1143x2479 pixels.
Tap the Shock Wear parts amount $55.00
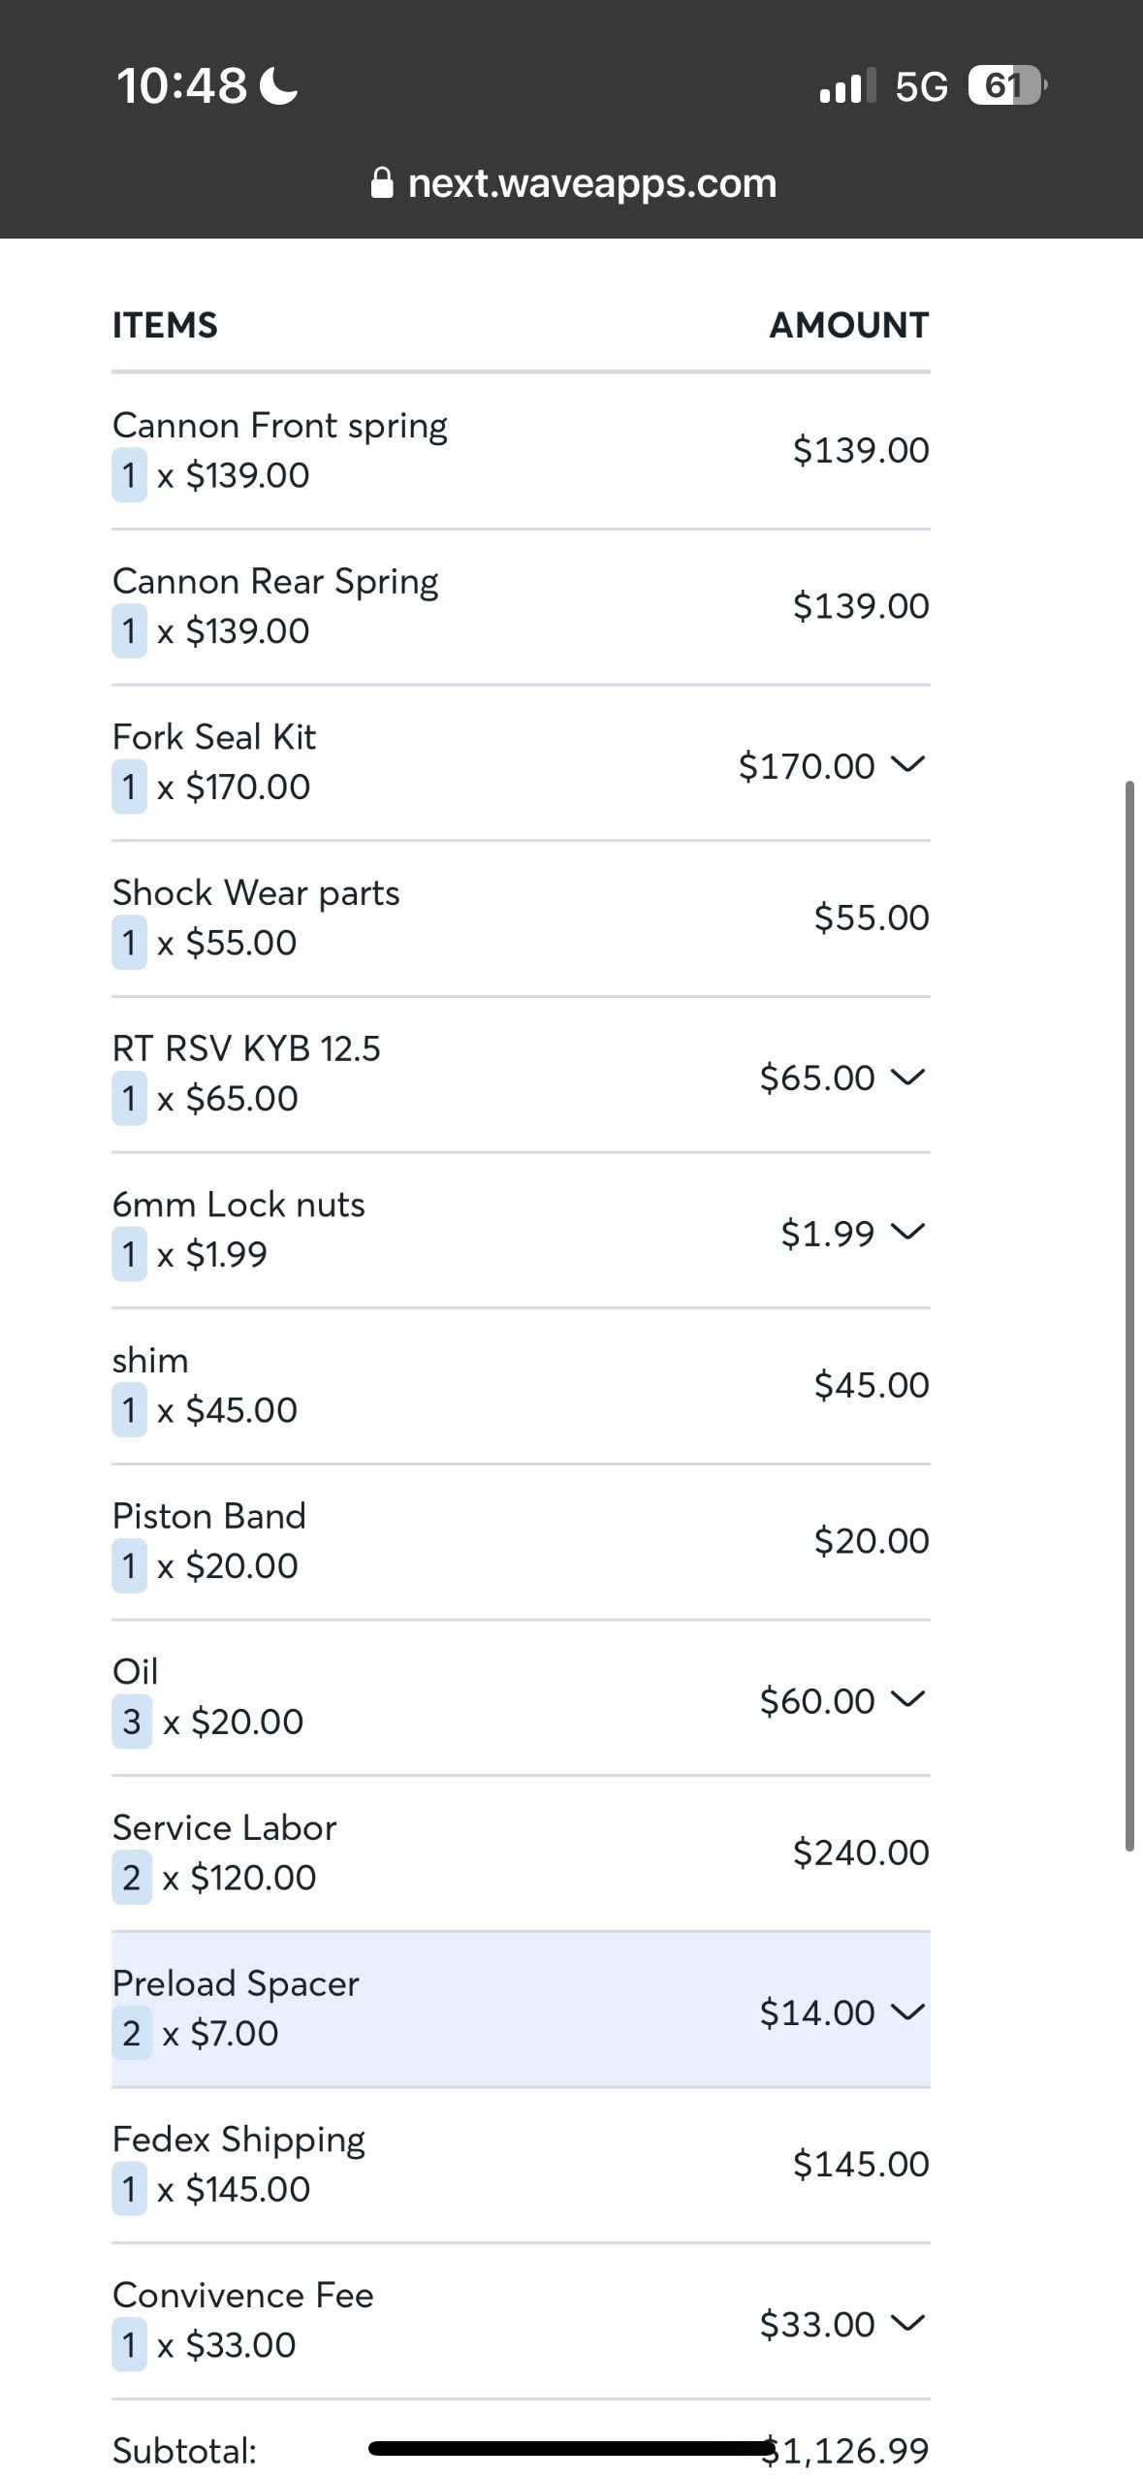pos(872,918)
